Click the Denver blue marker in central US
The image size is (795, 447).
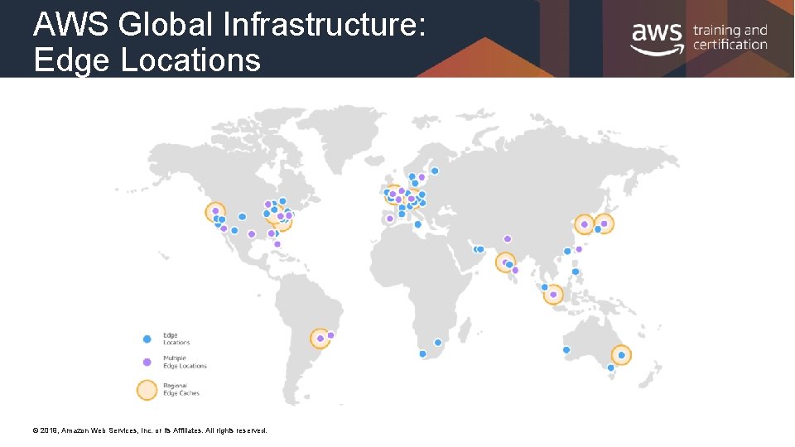243,216
